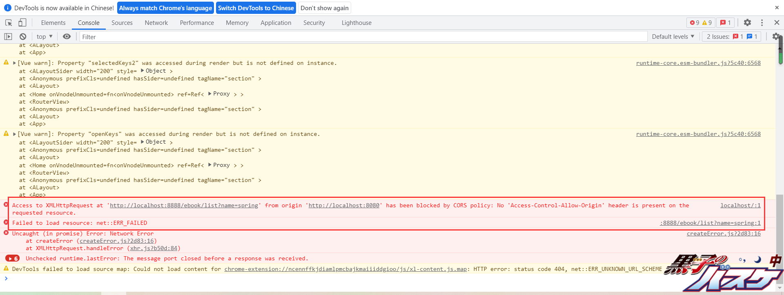Activate the inspect element picker icon
Screen dimensions: 784x295
tap(9, 23)
